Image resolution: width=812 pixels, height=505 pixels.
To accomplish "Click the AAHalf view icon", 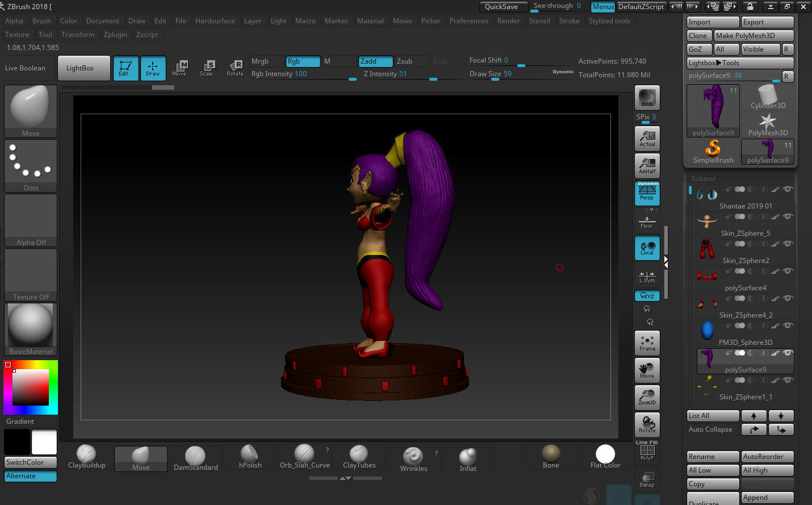I will (x=647, y=166).
